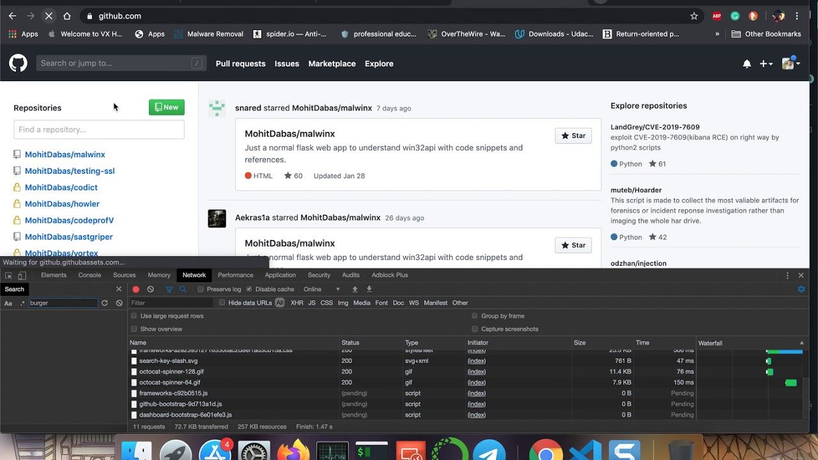
Task: Stop recording the network log
Action: [136, 289]
